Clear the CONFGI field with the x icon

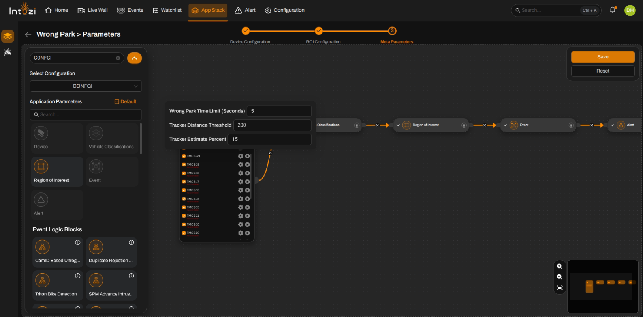tap(118, 58)
